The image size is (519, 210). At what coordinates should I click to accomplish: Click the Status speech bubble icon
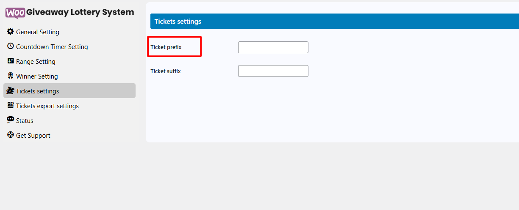coord(11,120)
